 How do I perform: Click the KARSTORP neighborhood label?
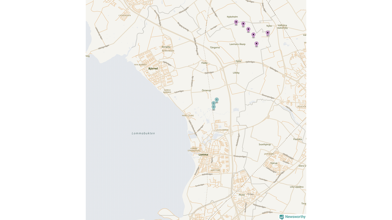click(216, 170)
